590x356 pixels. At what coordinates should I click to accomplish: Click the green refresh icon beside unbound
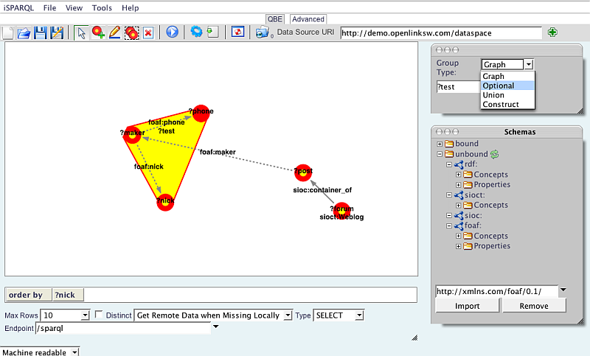click(x=494, y=154)
